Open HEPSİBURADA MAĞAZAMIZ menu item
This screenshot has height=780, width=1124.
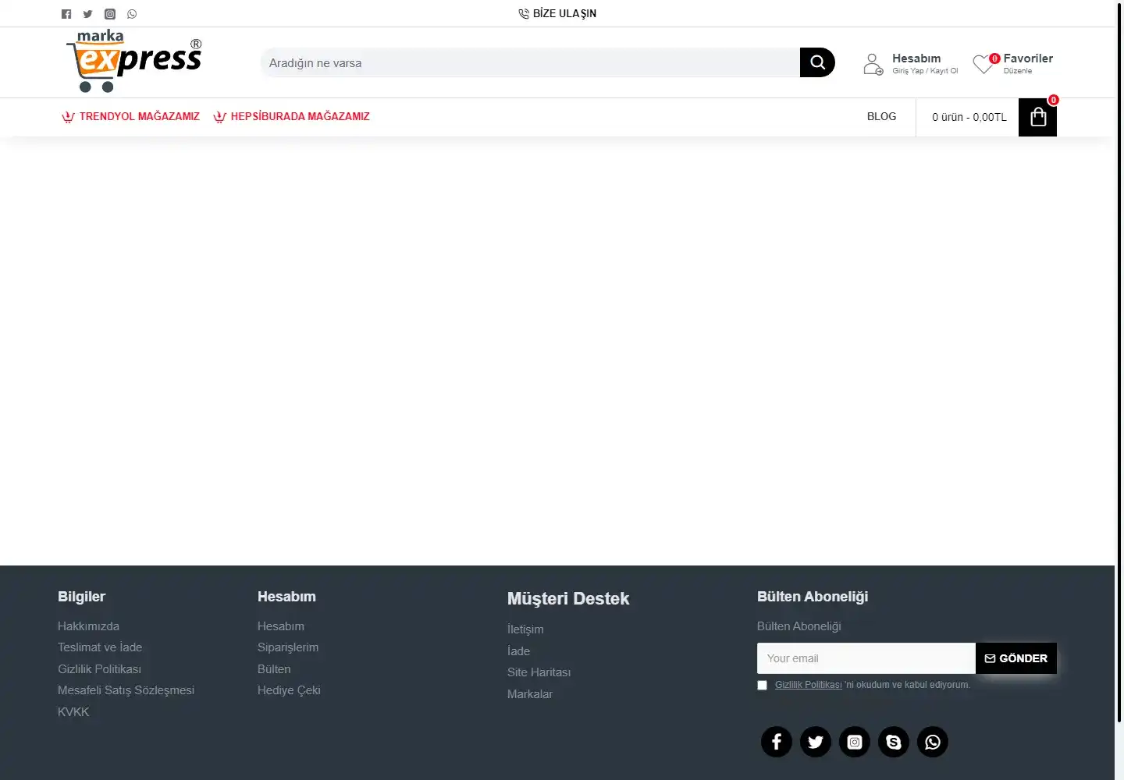pyautogui.click(x=291, y=116)
